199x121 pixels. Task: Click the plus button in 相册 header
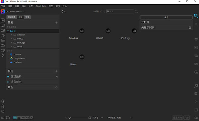(56, 71)
